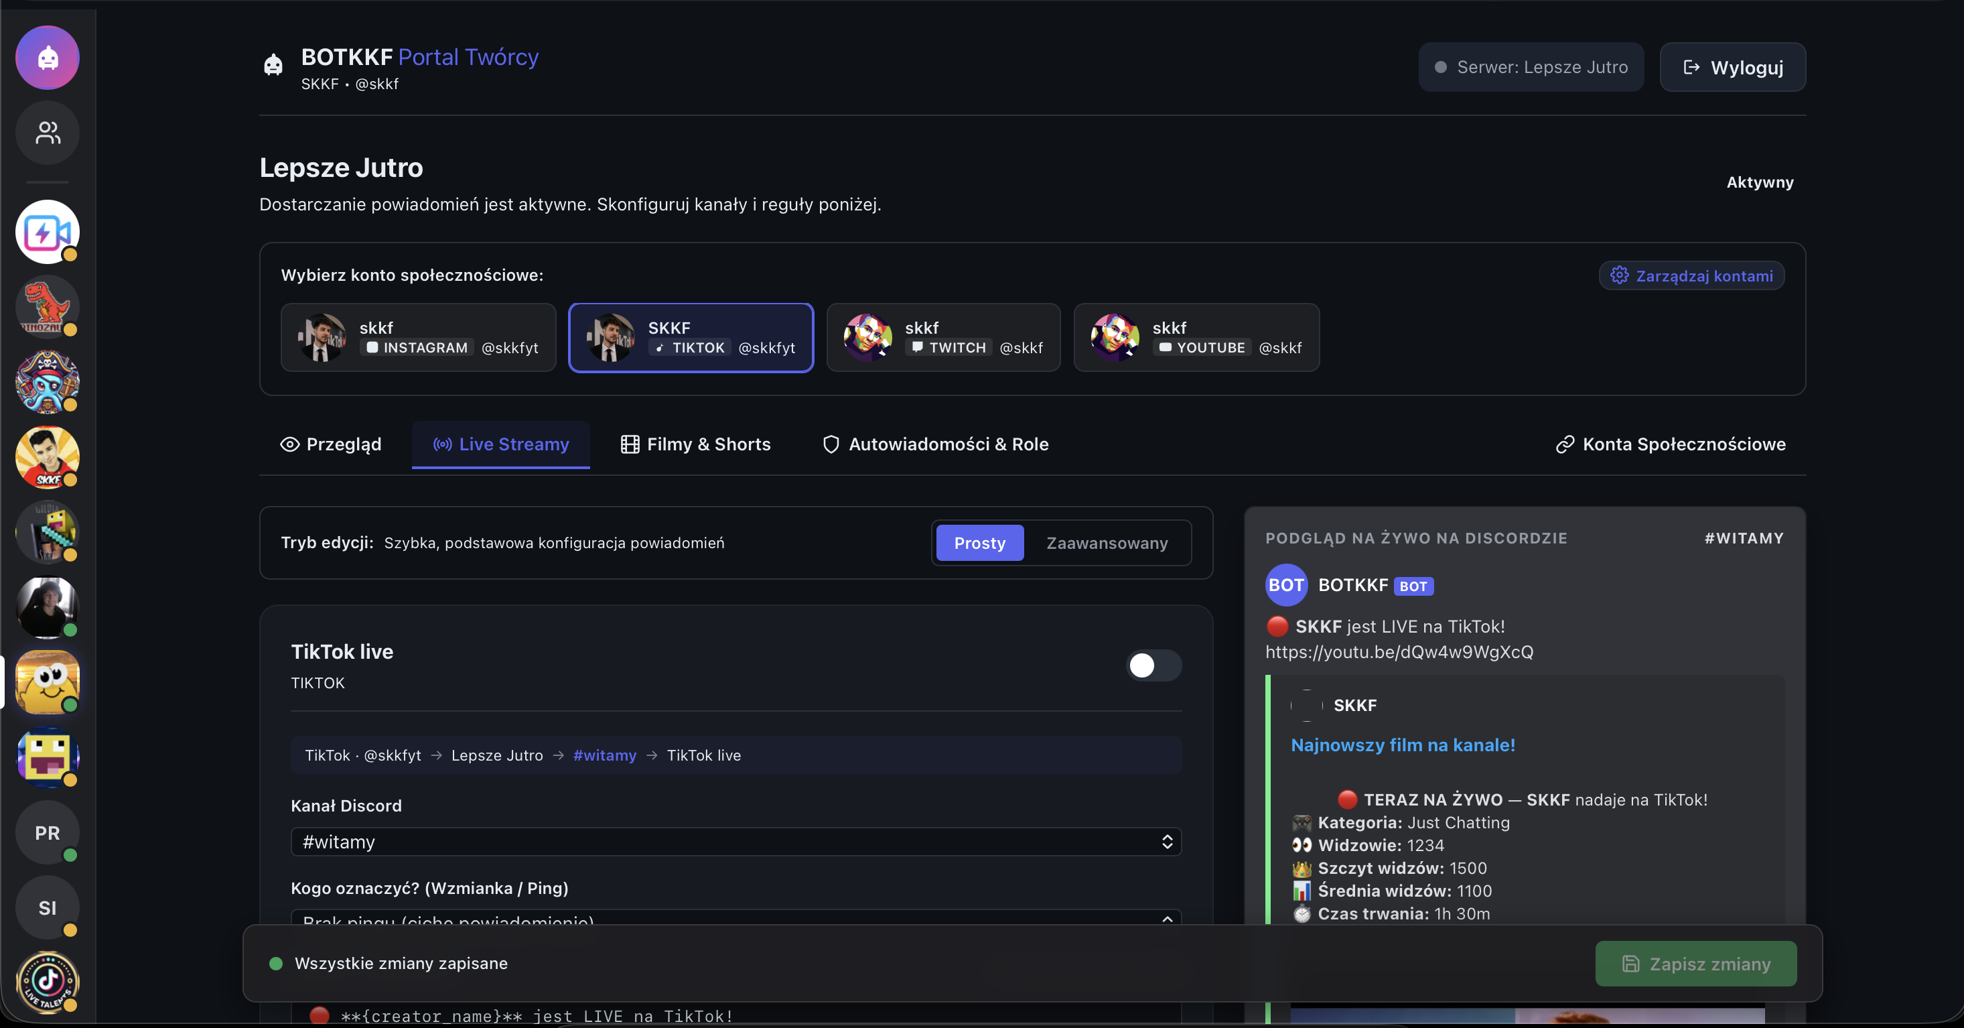Screen dimensions: 1964x1028
Task: Select the PR server icon
Action: click(x=48, y=832)
